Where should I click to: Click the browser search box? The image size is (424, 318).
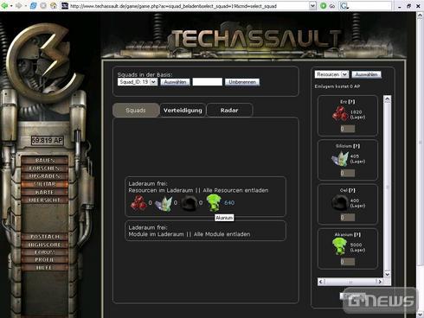(369, 6)
